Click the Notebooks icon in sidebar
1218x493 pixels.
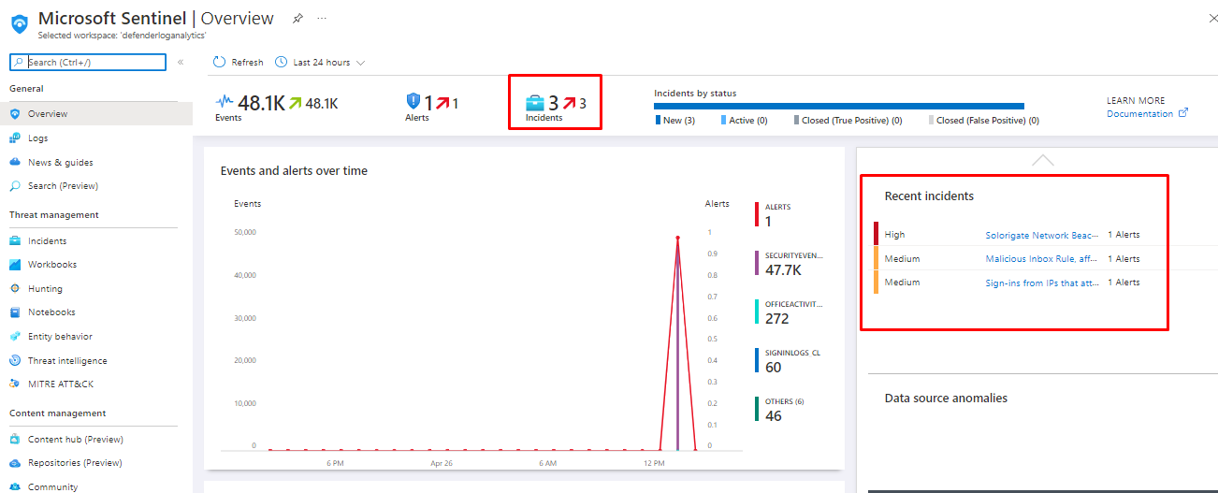[x=15, y=312]
